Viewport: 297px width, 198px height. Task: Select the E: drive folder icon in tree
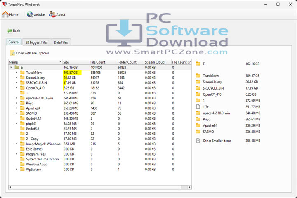pyautogui.click(x=17, y=67)
